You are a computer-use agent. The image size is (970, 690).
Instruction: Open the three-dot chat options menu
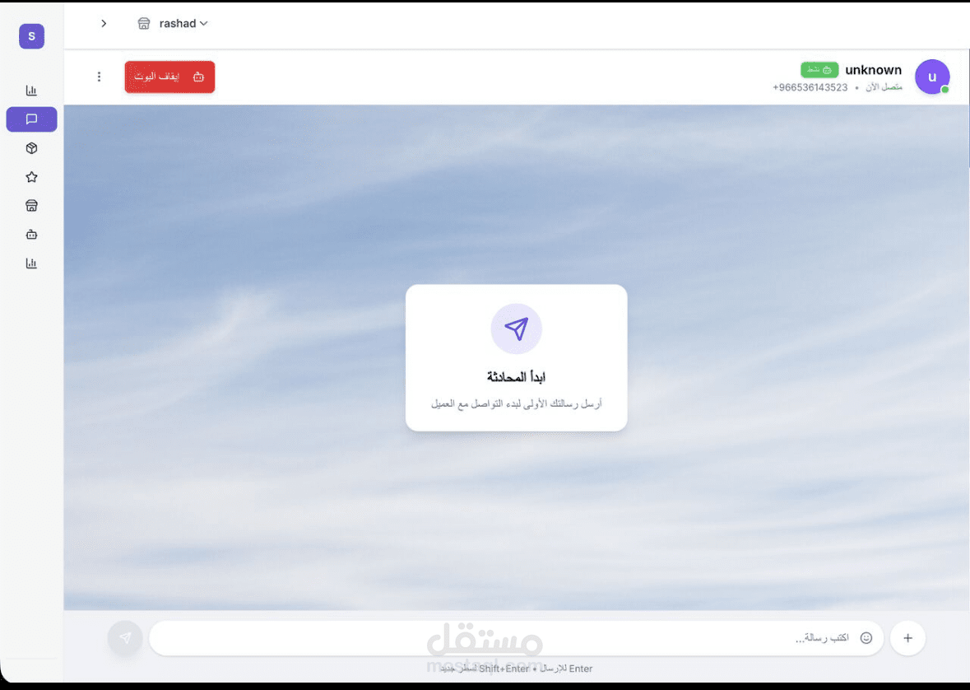[x=99, y=77]
